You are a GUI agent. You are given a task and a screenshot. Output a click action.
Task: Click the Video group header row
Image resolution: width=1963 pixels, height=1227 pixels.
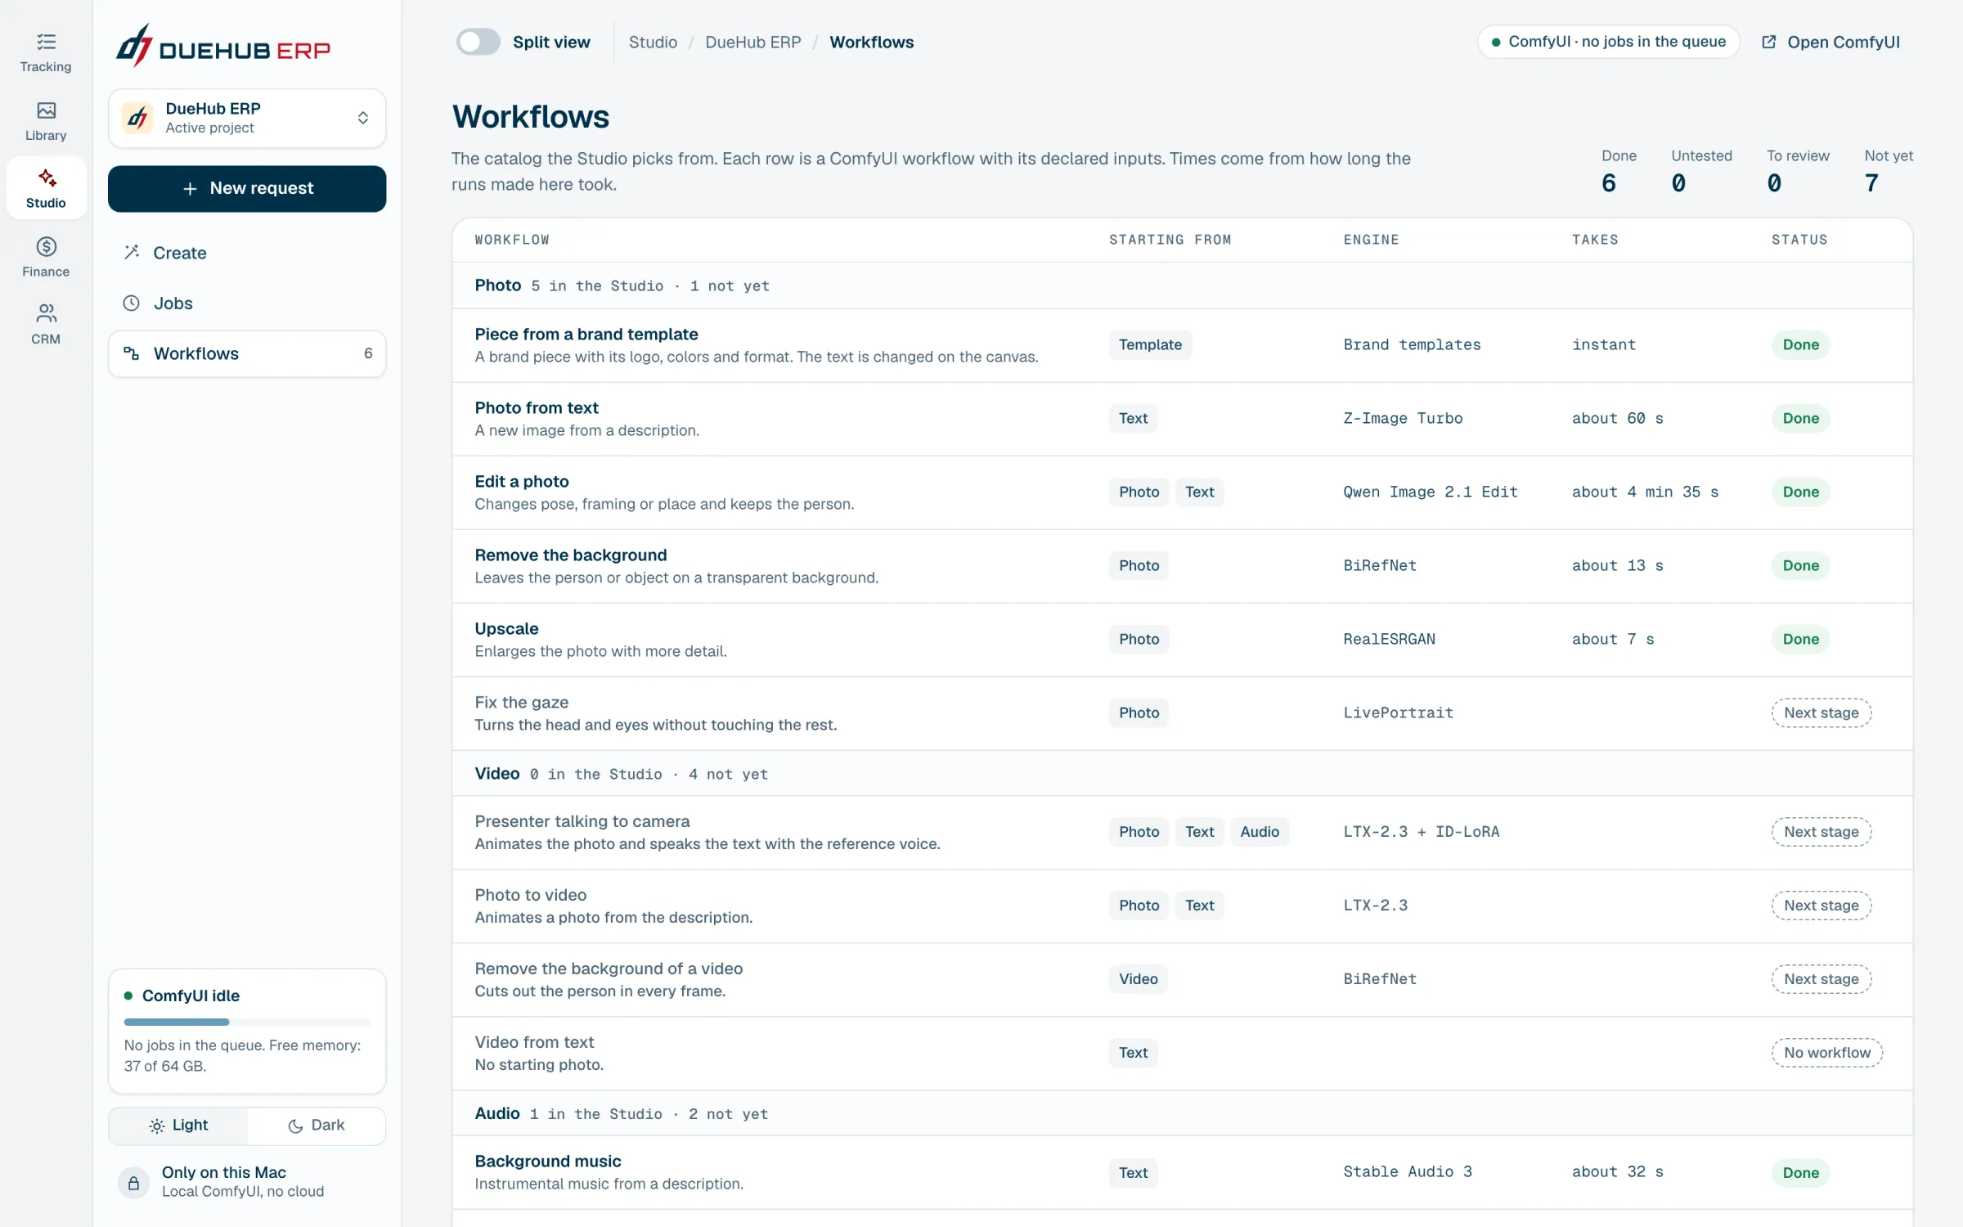pyautogui.click(x=1182, y=774)
